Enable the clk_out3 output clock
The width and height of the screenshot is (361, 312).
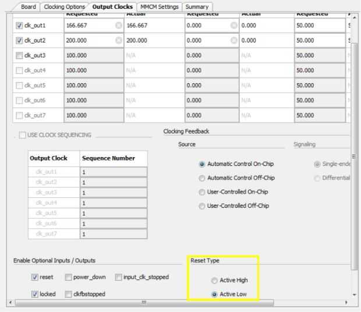pos(19,55)
